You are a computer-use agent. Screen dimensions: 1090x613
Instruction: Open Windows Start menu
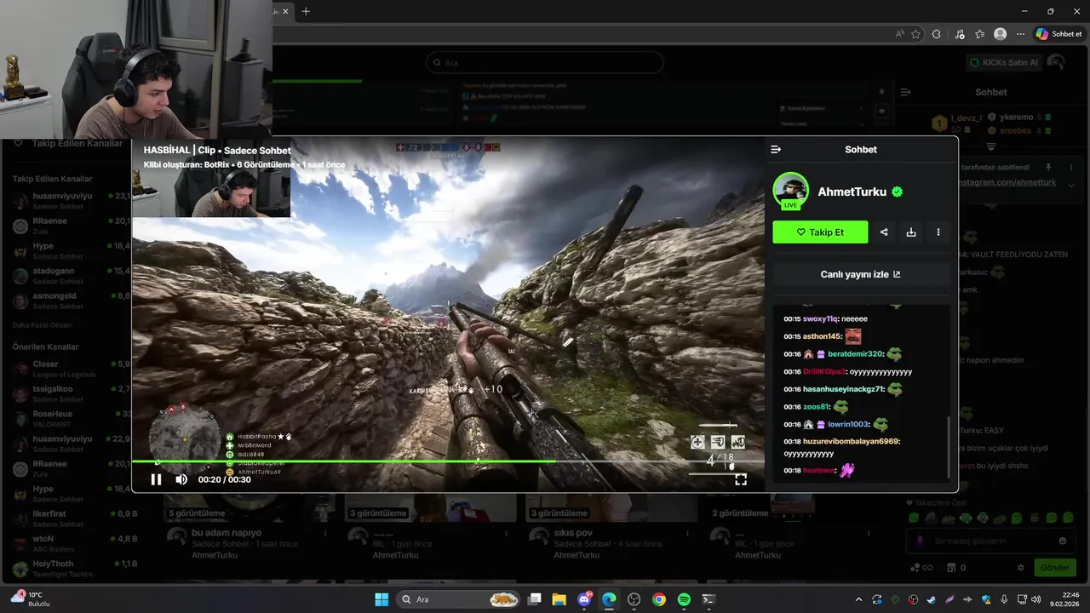tap(381, 599)
